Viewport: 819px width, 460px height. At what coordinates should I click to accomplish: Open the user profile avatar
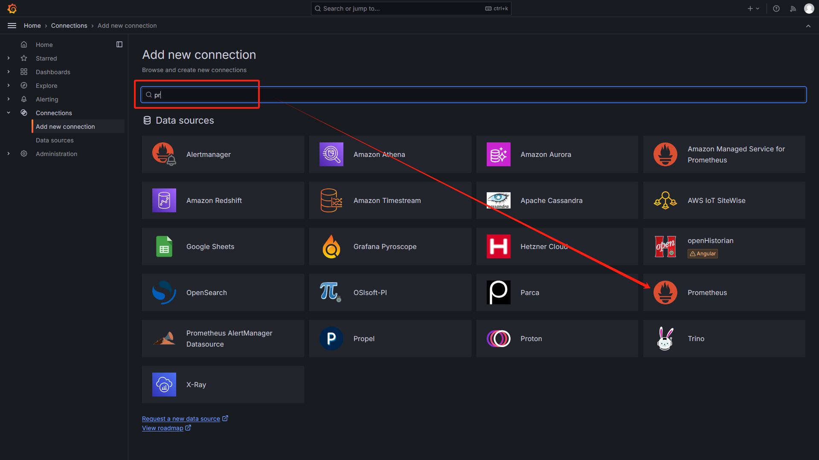click(809, 9)
